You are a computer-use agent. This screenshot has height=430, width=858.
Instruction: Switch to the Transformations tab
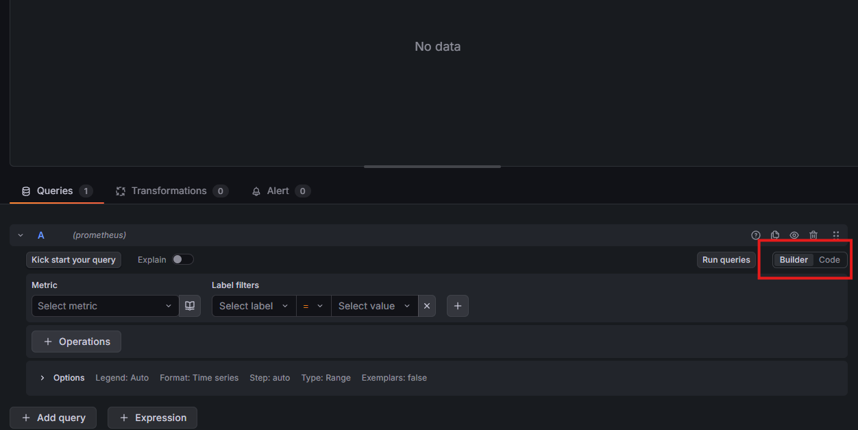[169, 191]
